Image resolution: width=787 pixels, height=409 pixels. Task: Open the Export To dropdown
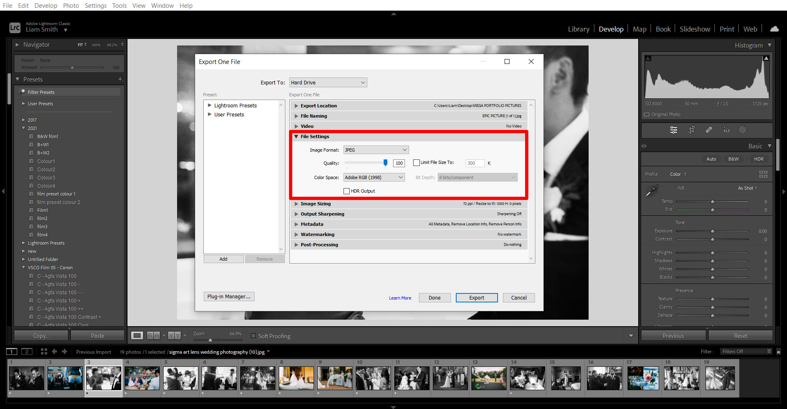pyautogui.click(x=328, y=82)
